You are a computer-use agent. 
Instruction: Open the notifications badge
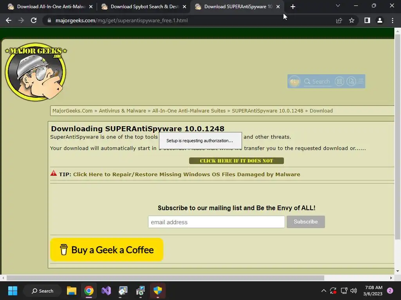[390, 291]
